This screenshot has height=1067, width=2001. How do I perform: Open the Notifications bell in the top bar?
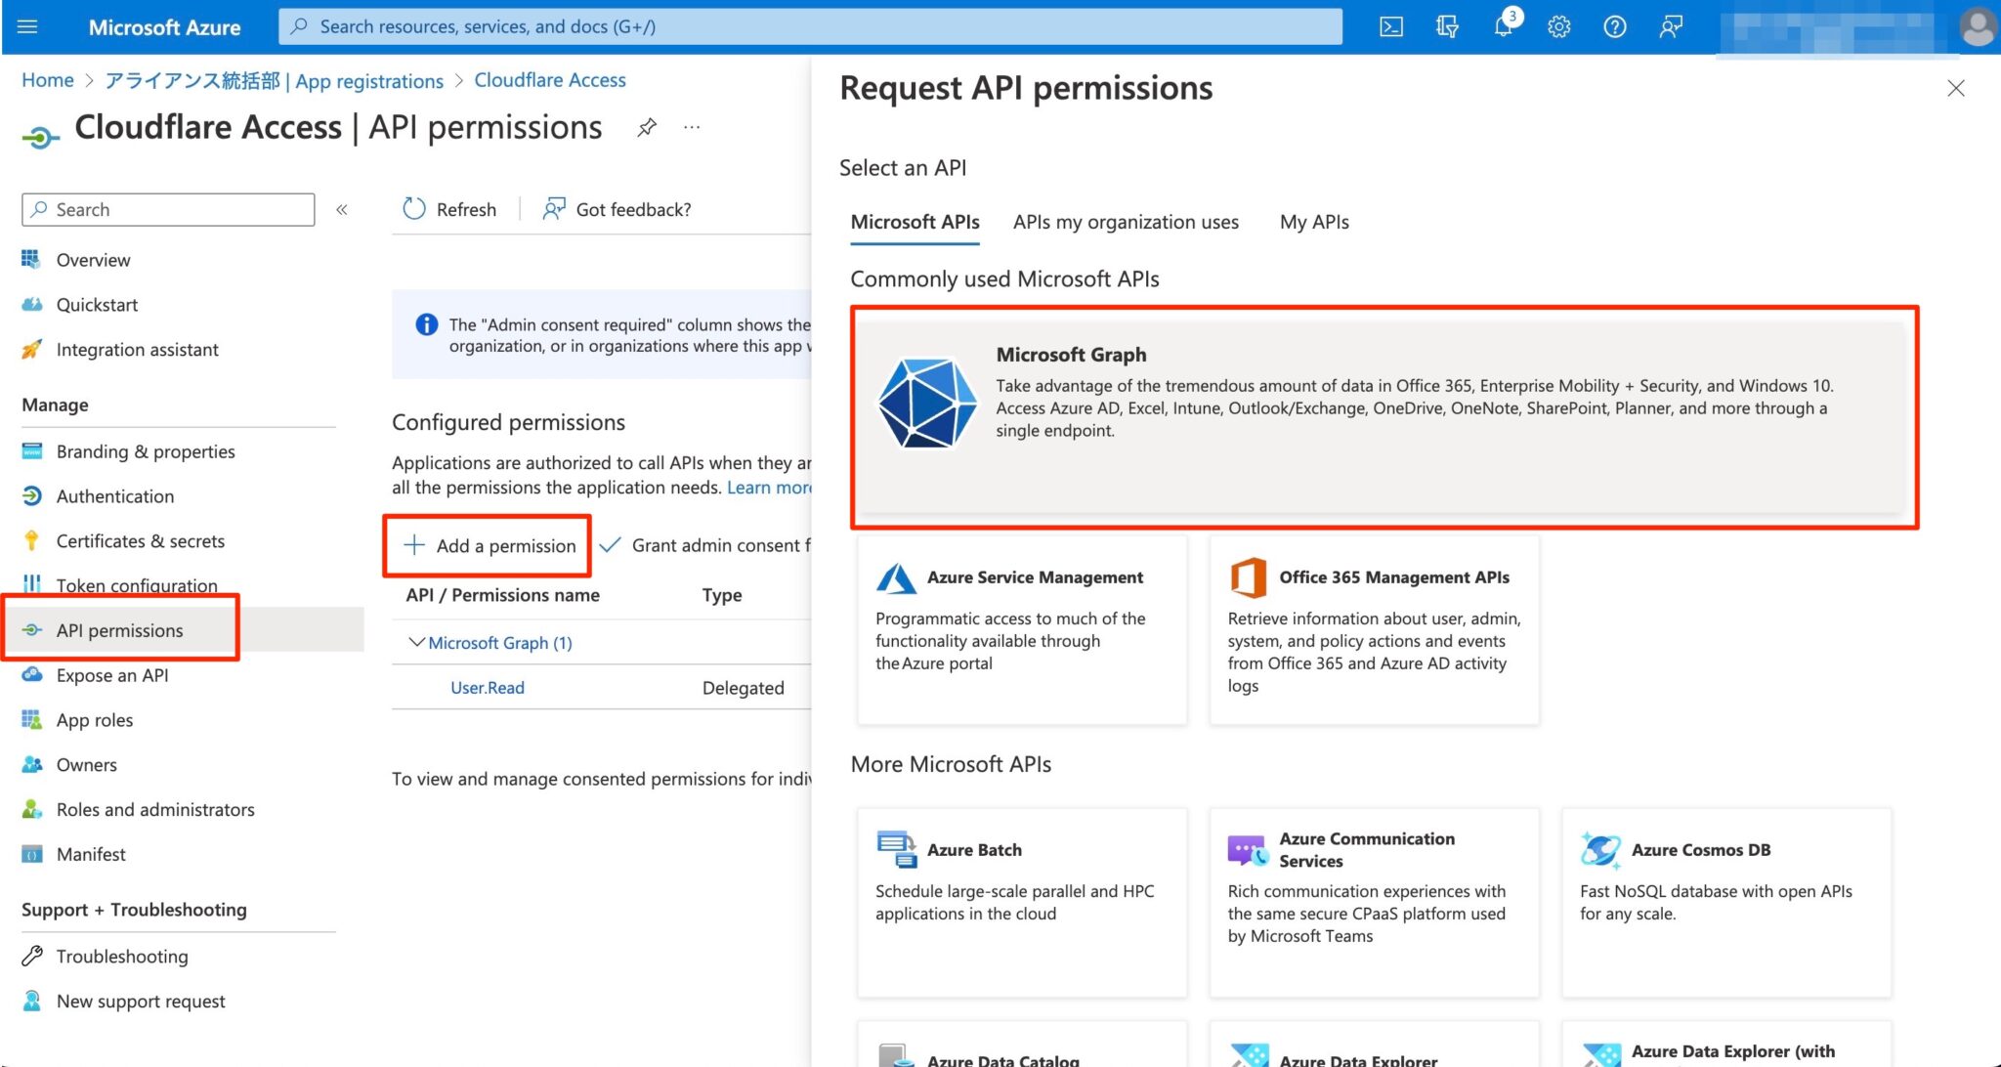click(x=1503, y=26)
